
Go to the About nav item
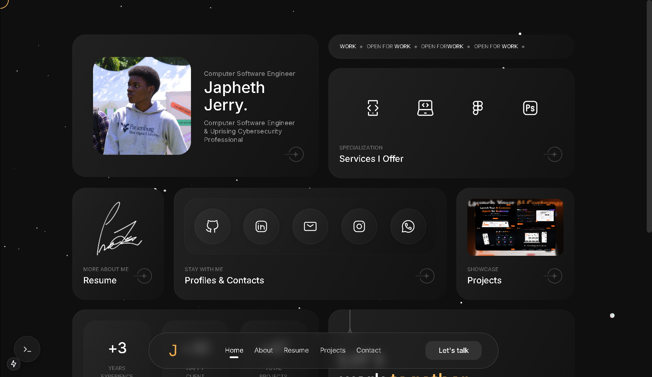pyautogui.click(x=263, y=350)
